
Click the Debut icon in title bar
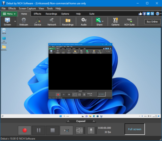point(4,3)
